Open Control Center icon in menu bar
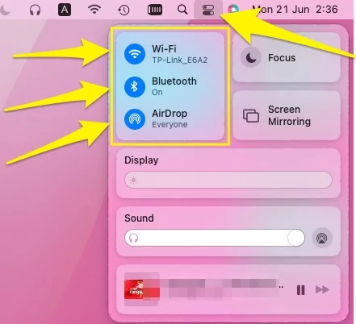The width and height of the screenshot is (356, 324). pyautogui.click(x=208, y=10)
